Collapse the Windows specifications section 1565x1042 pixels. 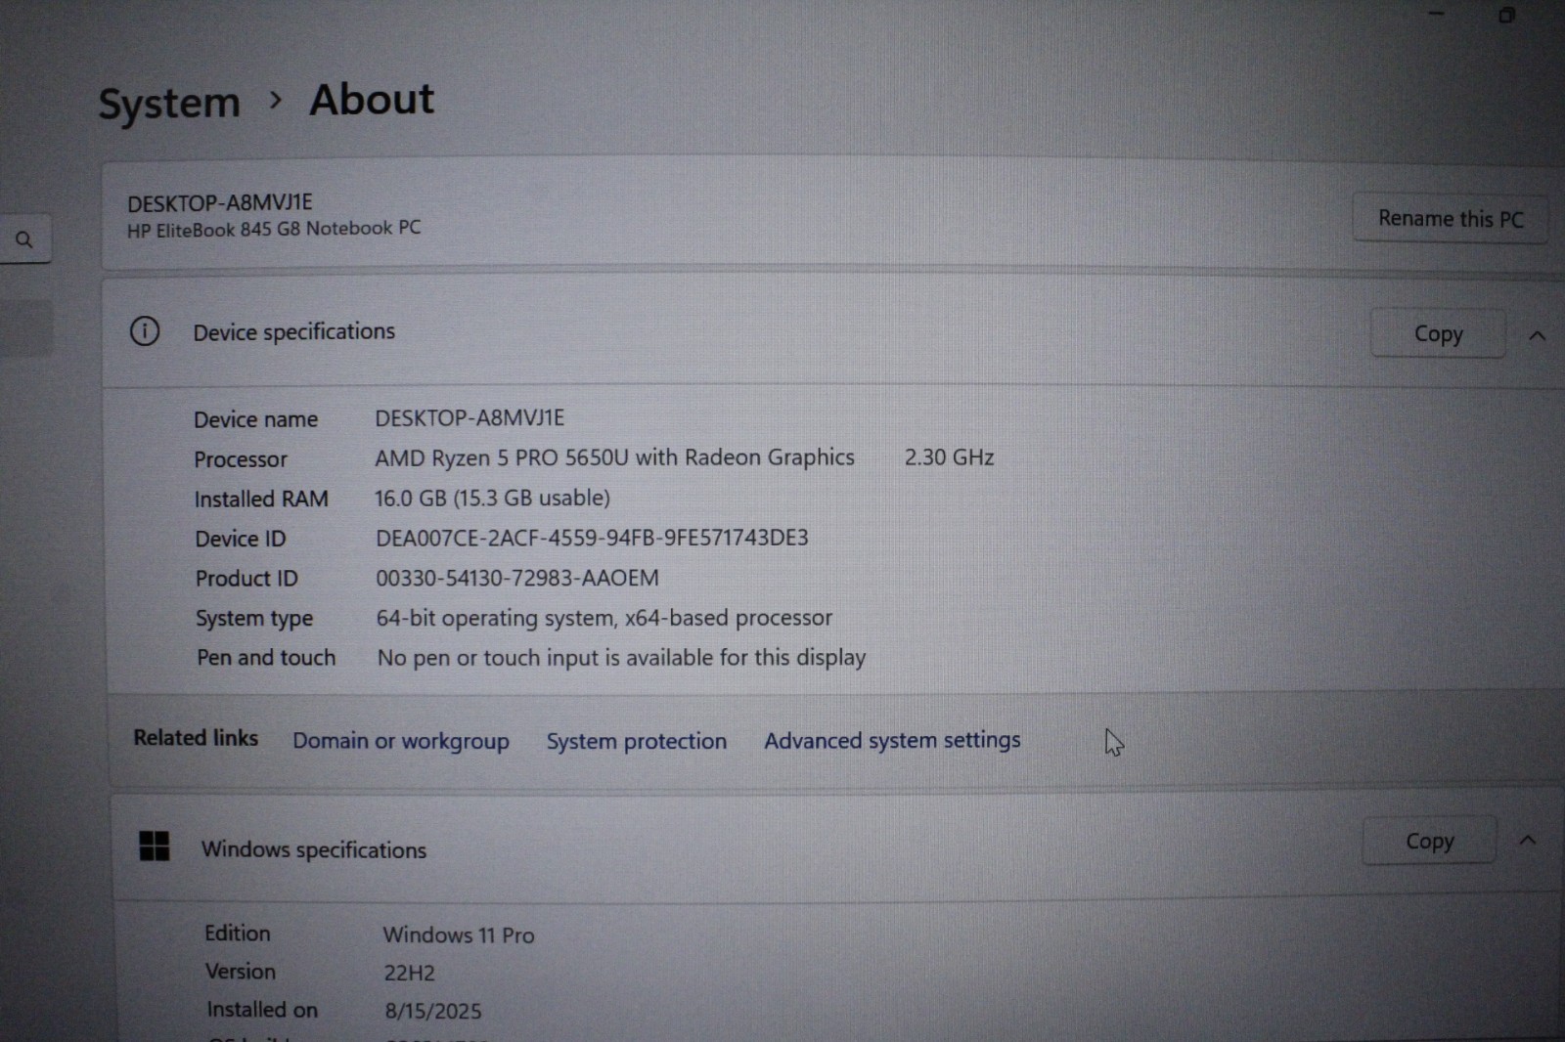(1527, 840)
